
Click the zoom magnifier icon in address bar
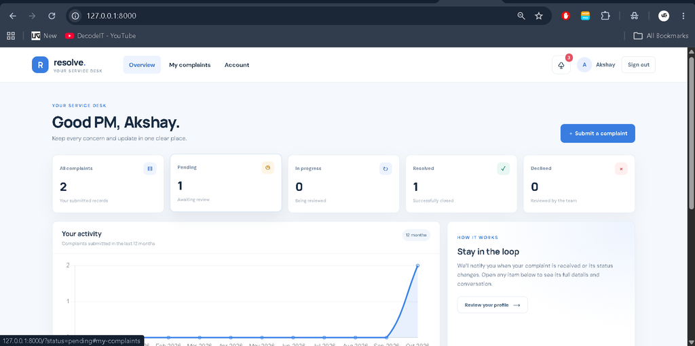(x=521, y=16)
